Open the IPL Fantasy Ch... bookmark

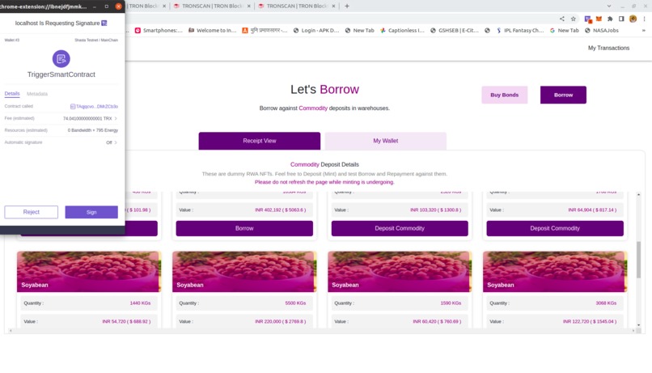pyautogui.click(x=520, y=31)
